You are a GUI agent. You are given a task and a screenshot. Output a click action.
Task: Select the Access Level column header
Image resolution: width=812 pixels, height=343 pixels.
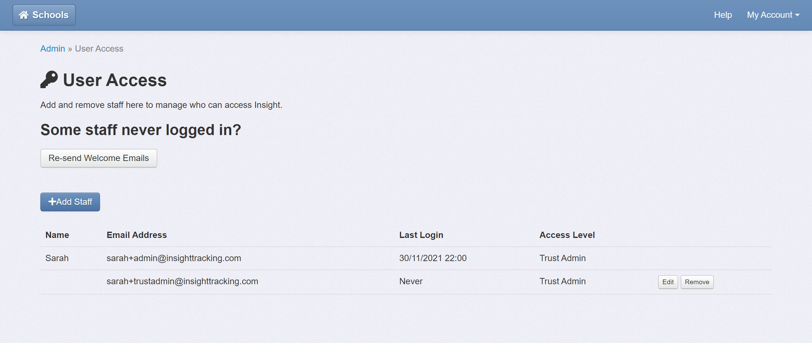(567, 235)
